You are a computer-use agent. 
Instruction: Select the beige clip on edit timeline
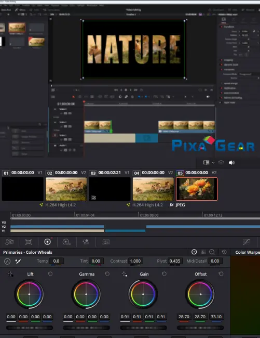click(110, 138)
